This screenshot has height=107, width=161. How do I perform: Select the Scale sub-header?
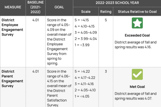[x=86, y=12]
